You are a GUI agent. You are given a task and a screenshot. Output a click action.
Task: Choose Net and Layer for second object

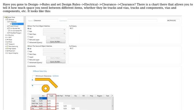28,60
